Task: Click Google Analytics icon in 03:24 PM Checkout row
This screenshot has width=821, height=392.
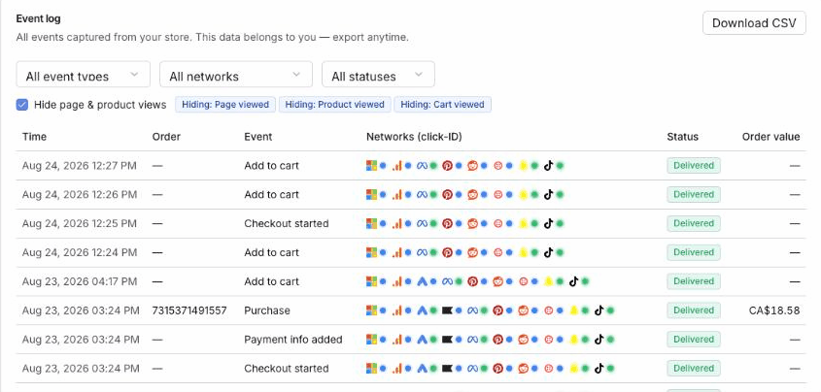Action: pos(396,369)
